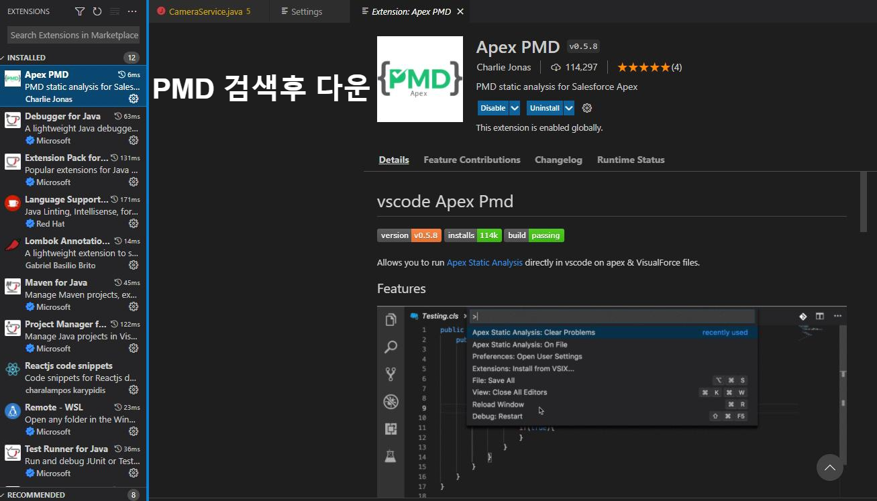Image resolution: width=877 pixels, height=501 pixels.
Task: Open the Disable dropdown arrow
Action: coord(515,108)
